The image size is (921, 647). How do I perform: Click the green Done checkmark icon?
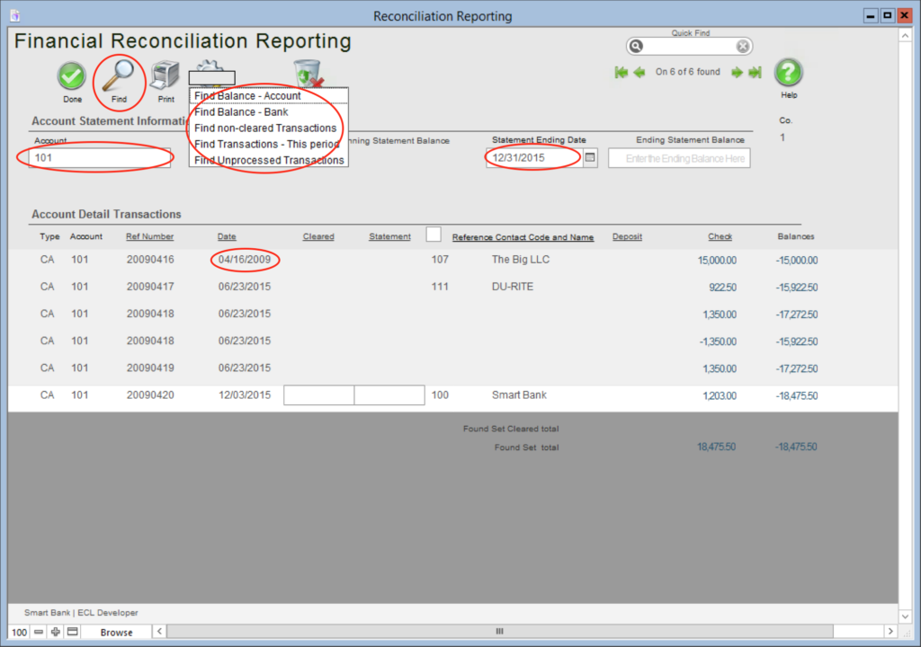point(72,76)
